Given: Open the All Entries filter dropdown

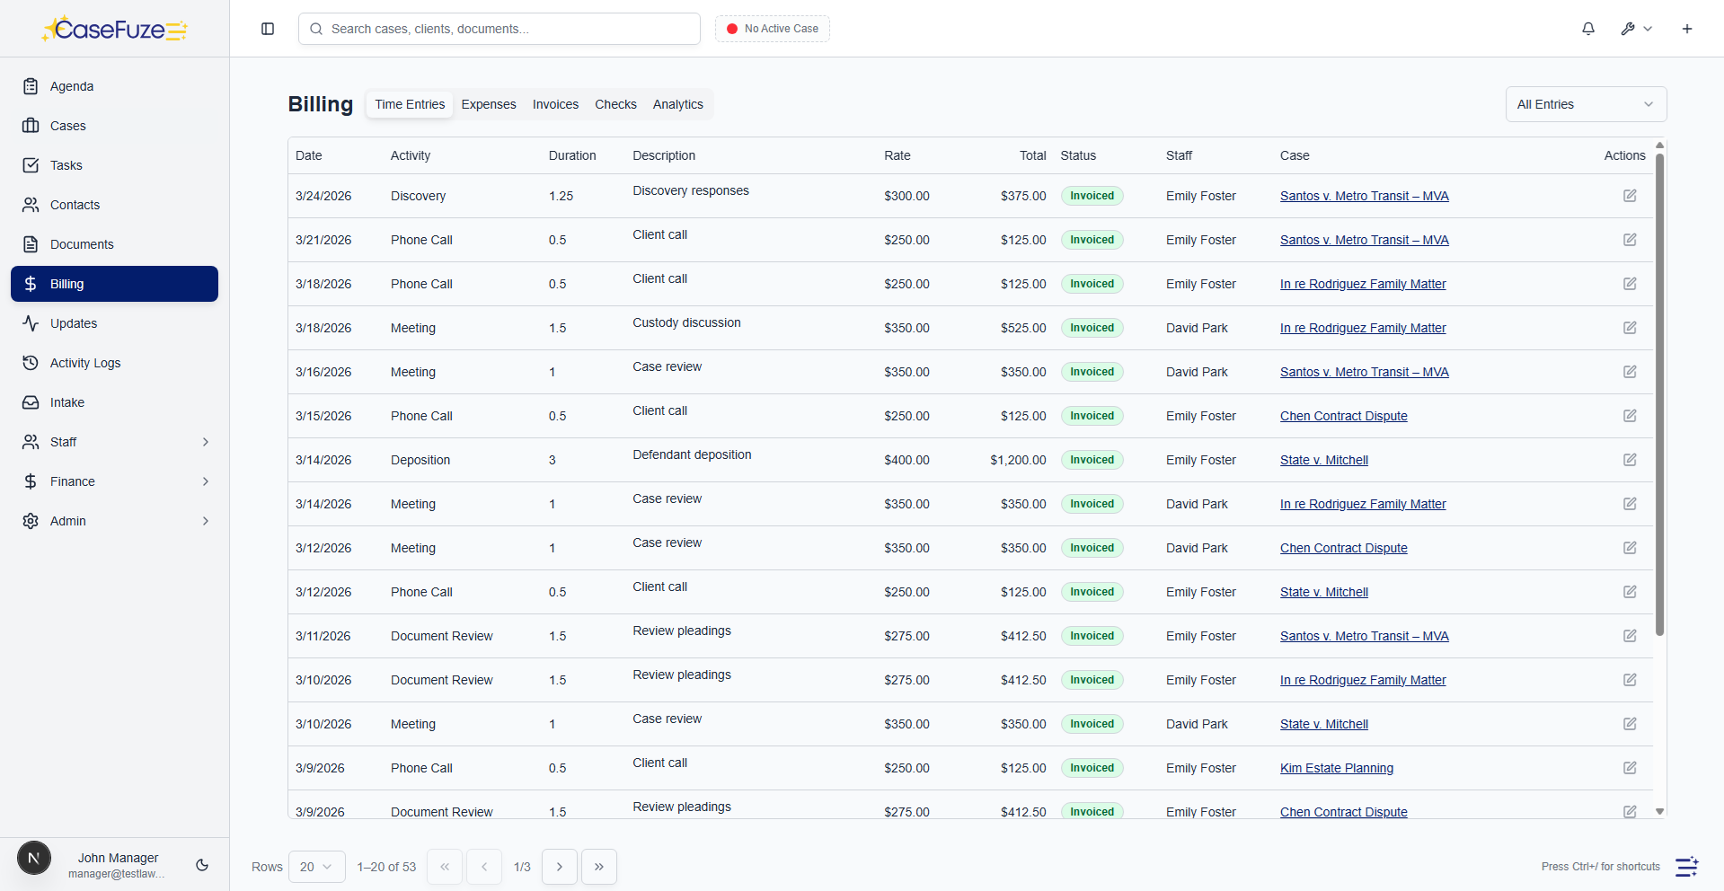Looking at the screenshot, I should click(x=1586, y=104).
